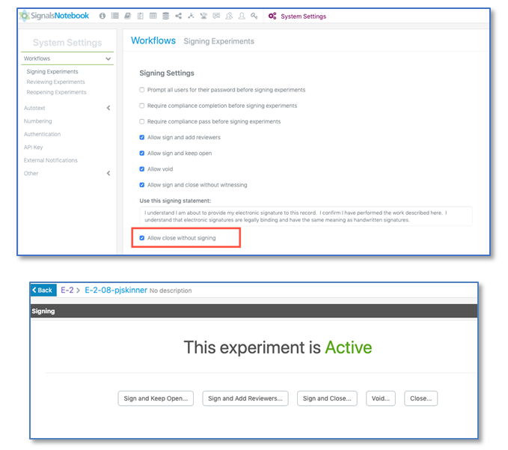The height and width of the screenshot is (450, 508).
Task: Open the database stack icon
Action: tap(165, 16)
